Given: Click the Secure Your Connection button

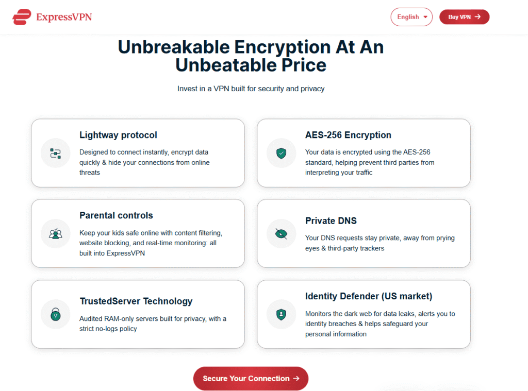Looking at the screenshot, I should point(251,378).
